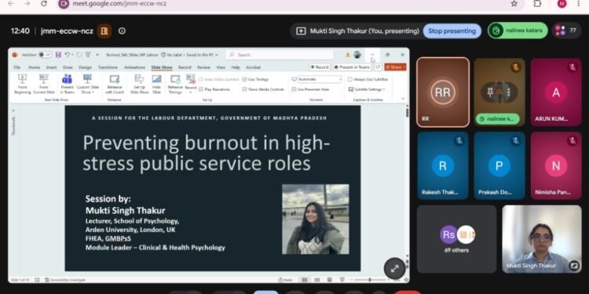
Task: Open Subtitle Settings dropdown
Action: [367, 89]
